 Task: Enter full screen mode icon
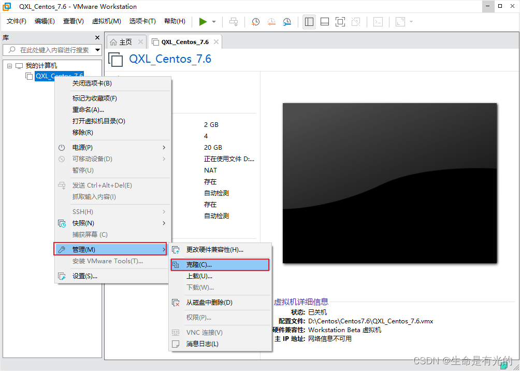click(x=340, y=22)
